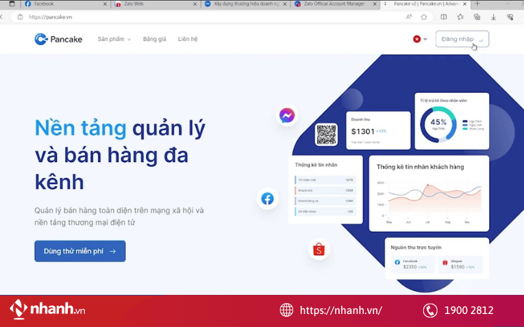Click the Pancake logo in the header
Screen dimensions: 524x327
(58, 39)
